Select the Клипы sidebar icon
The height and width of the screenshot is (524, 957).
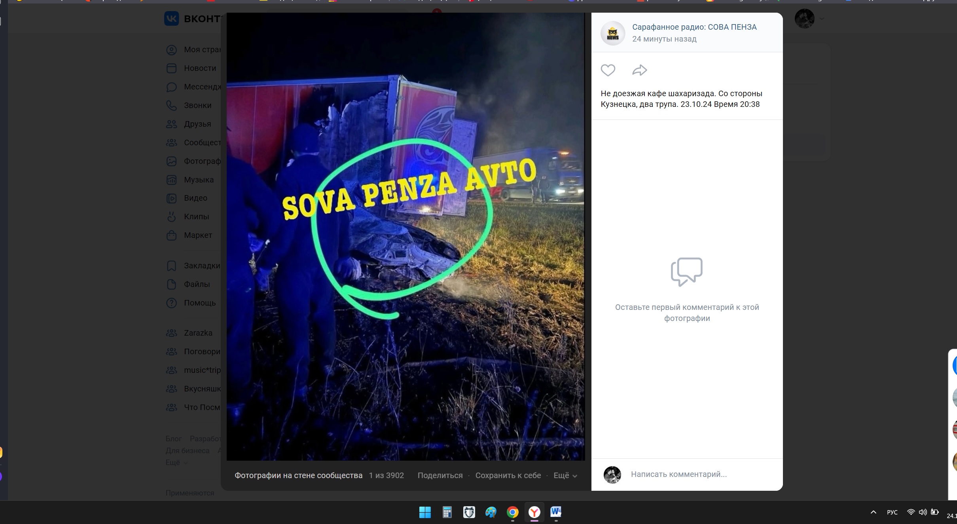click(x=171, y=216)
